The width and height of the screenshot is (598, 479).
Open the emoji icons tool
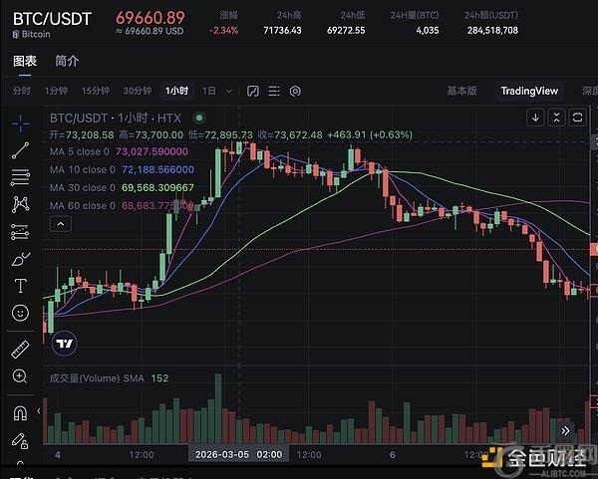(x=20, y=313)
